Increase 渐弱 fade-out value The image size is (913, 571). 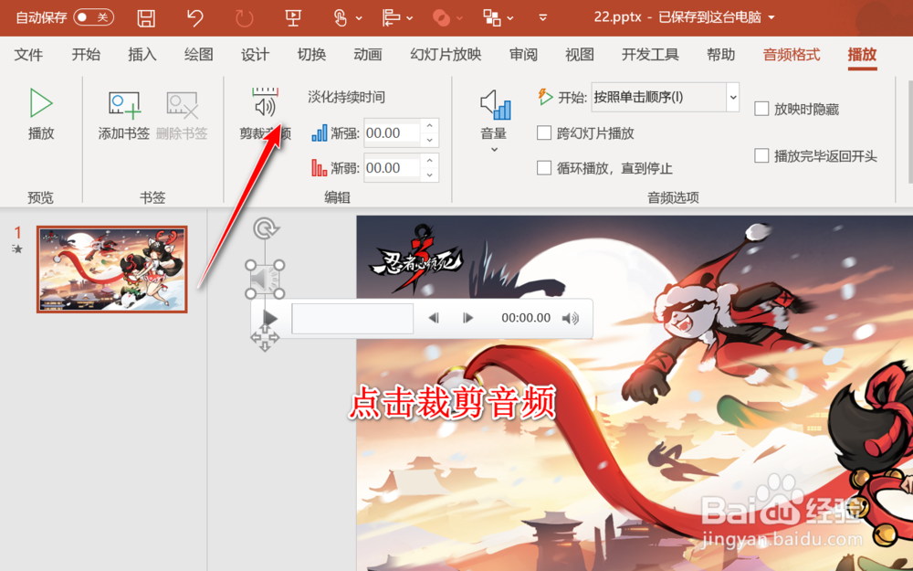[x=430, y=161]
